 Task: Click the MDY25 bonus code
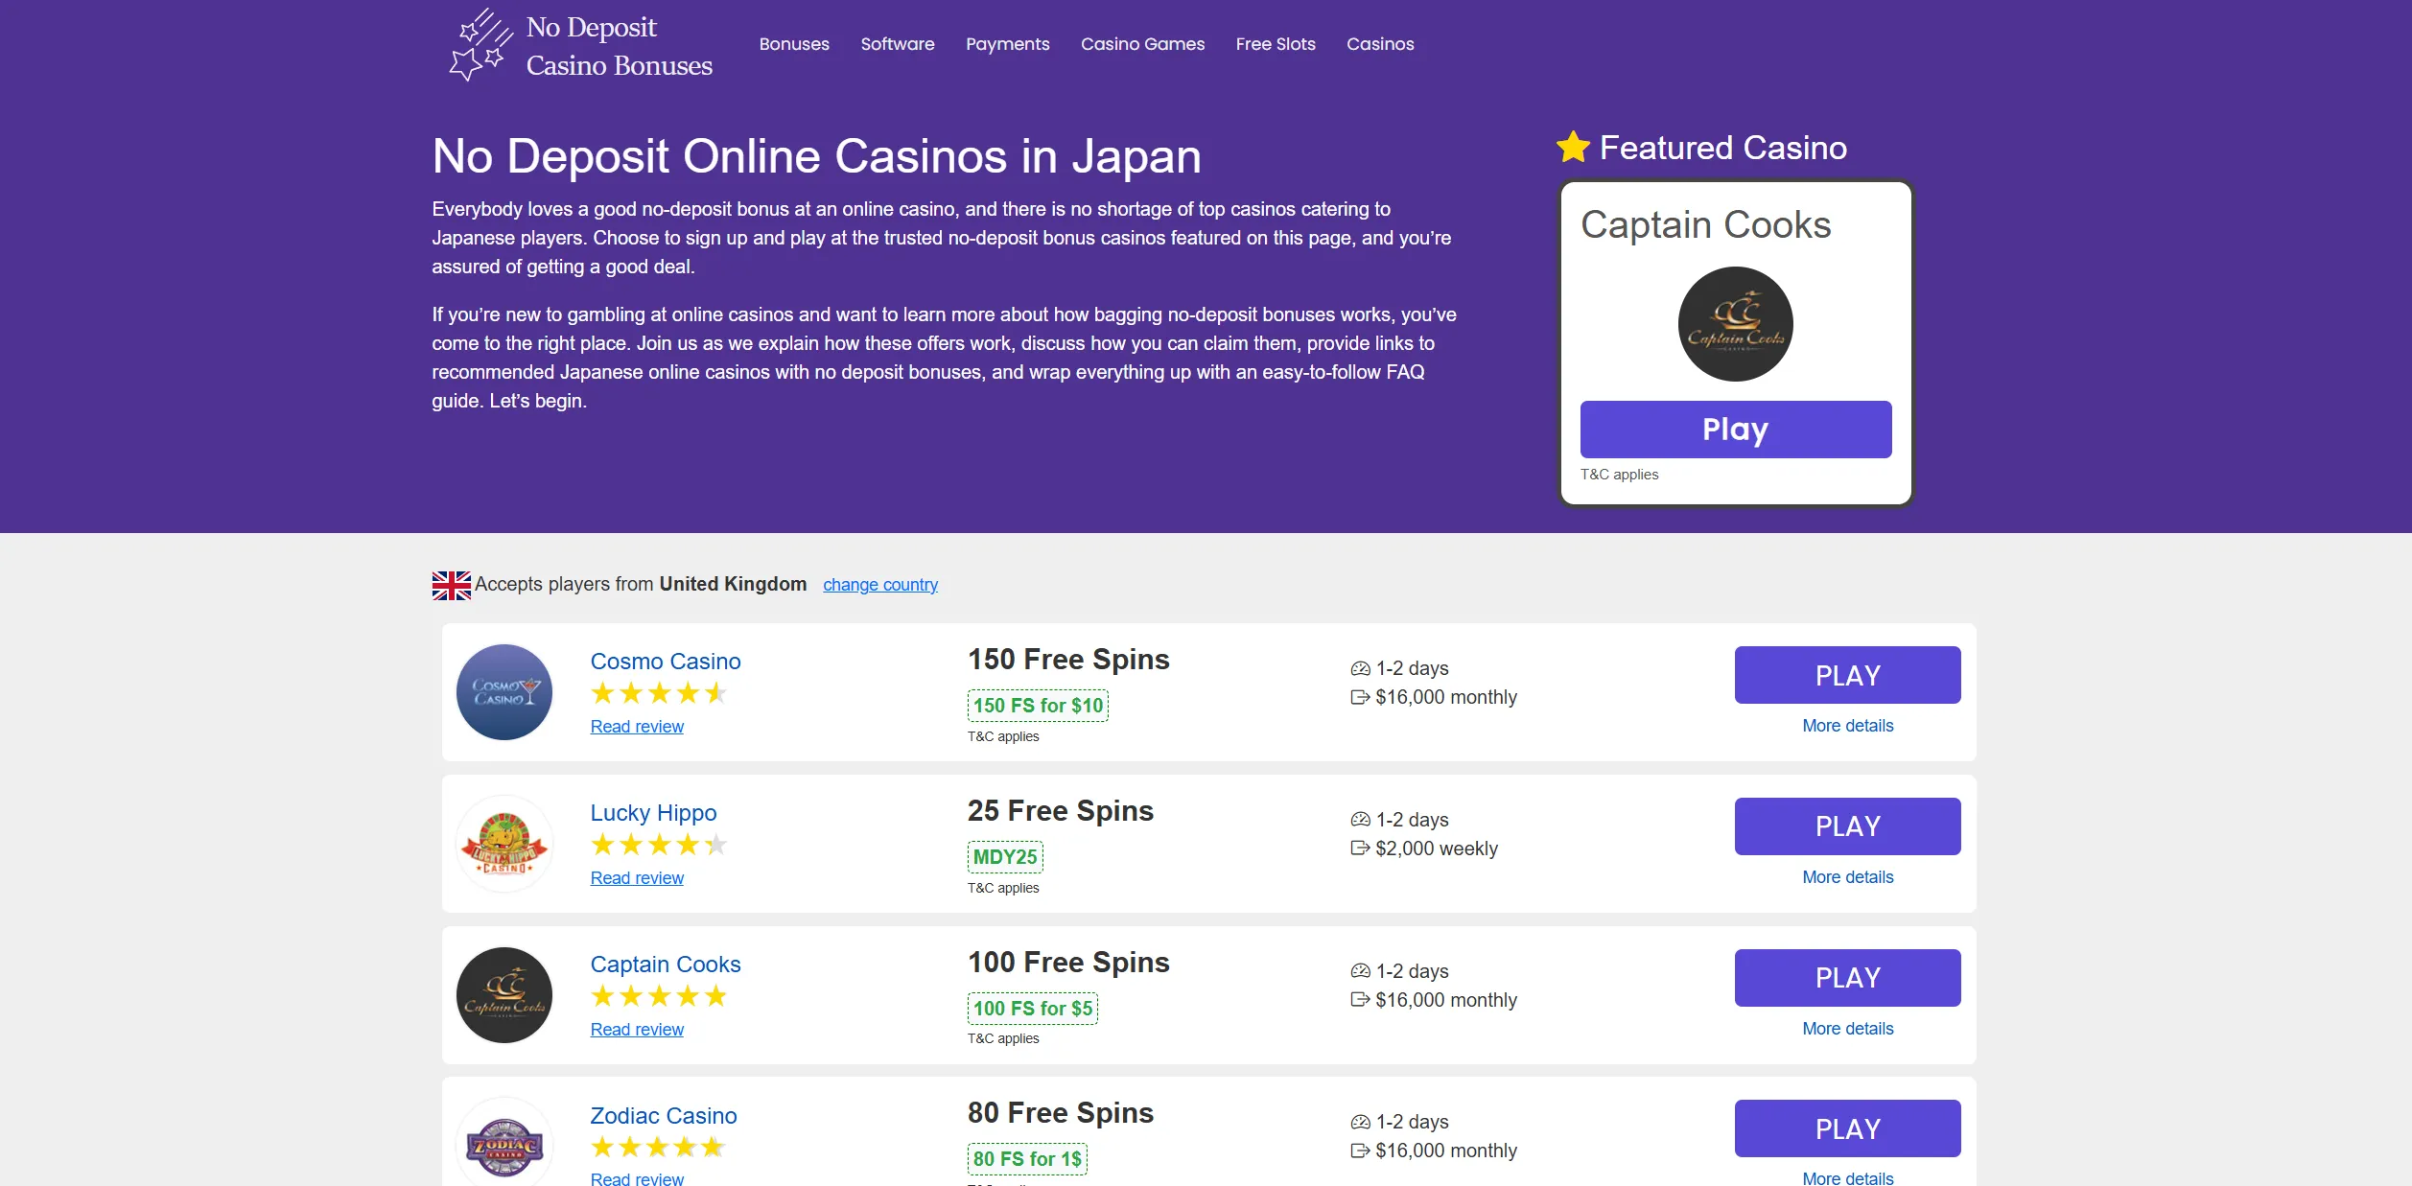(1005, 857)
